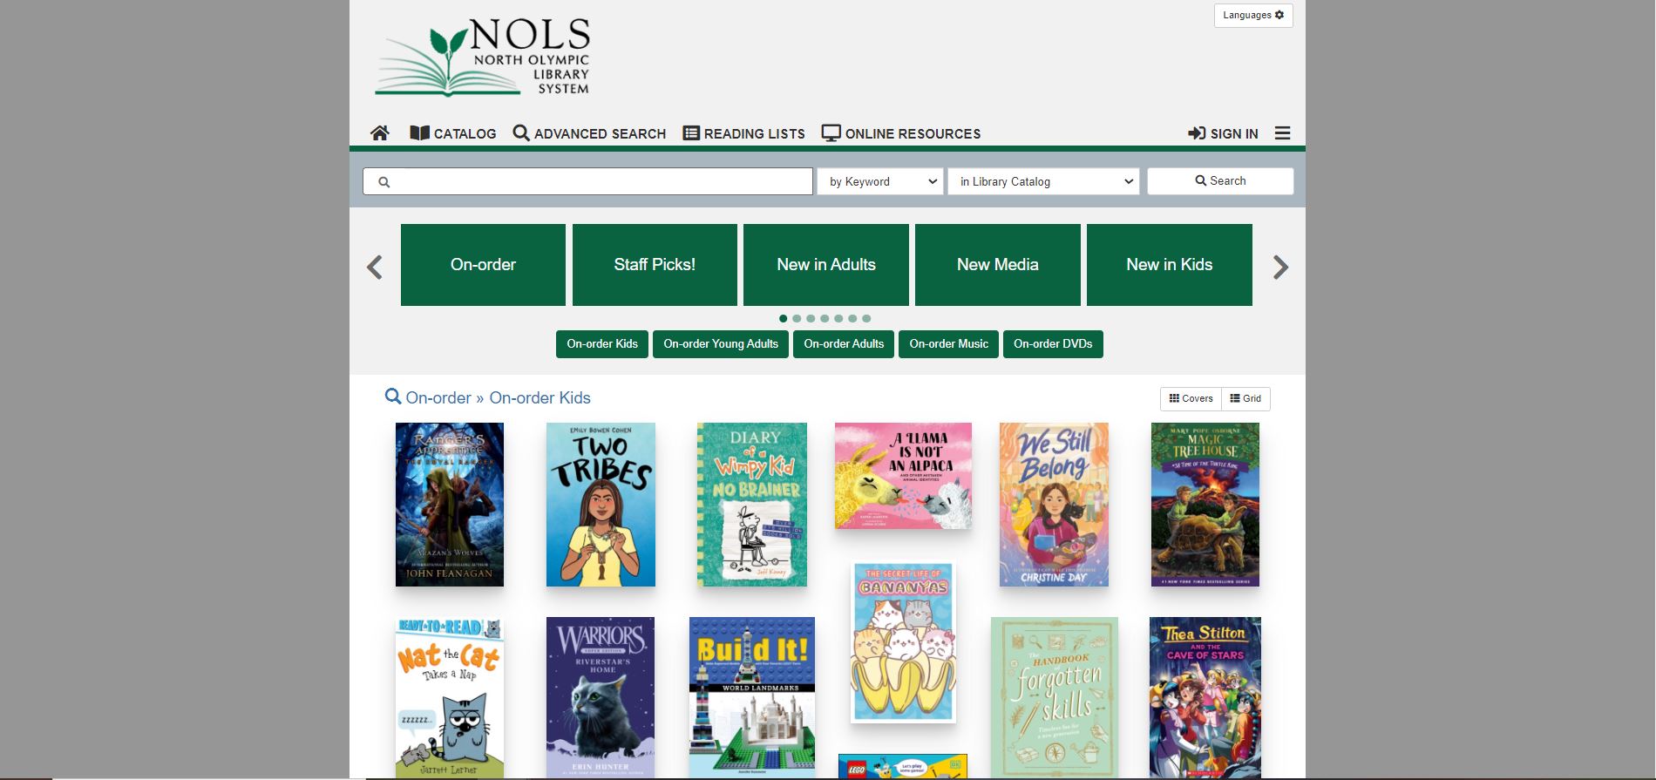Open the LEGO book cover at bottom
This screenshot has width=1656, height=780.
tap(903, 767)
